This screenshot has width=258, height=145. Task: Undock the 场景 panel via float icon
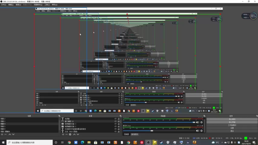coord(59,116)
